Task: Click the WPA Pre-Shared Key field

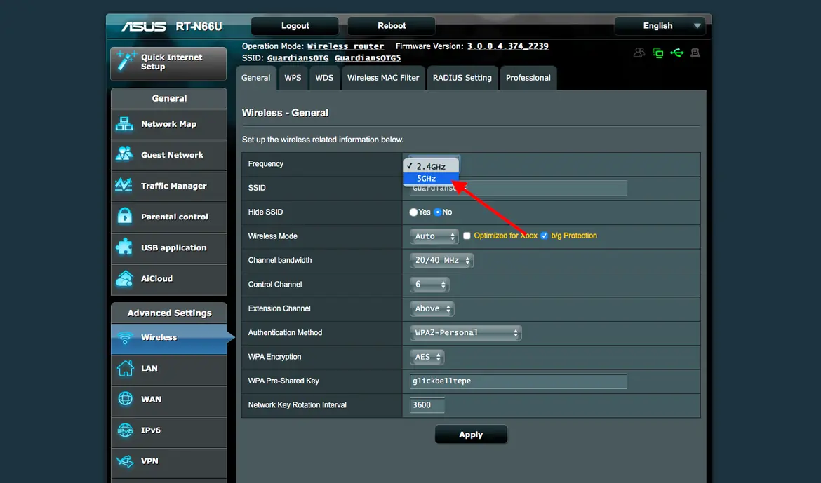Action: 518,381
